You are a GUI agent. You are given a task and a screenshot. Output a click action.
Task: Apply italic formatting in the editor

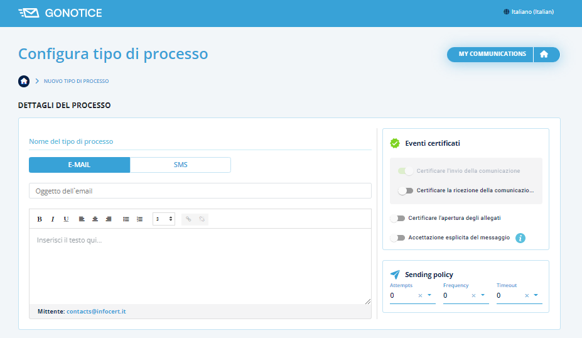(x=53, y=219)
